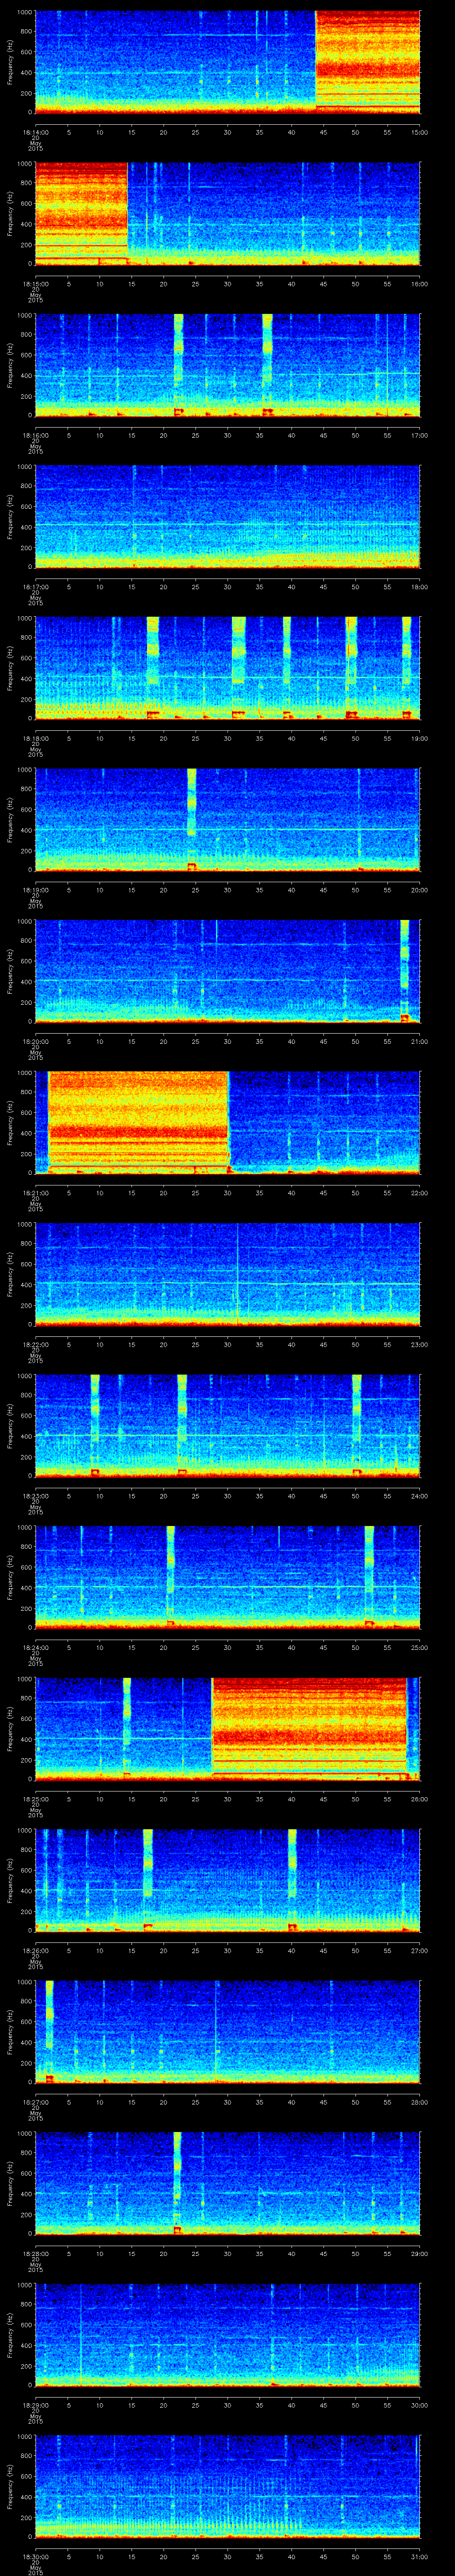Click the spectrogram panel ending at 26:00
Viewport: 455px width, 2576px height.
pos(228,1729)
